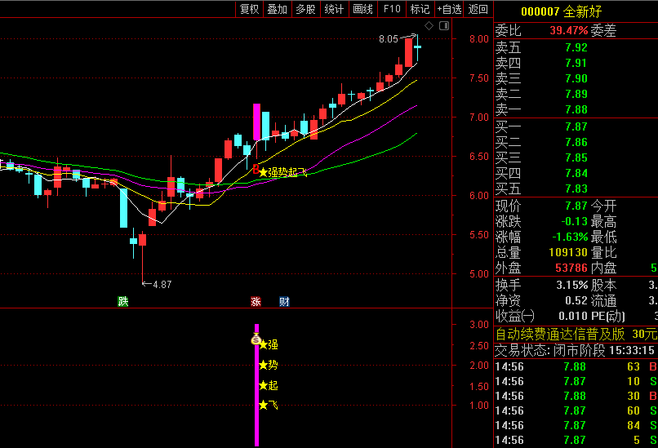This screenshot has width=658, height=448.
Task: Select 卖三 price 7.90
Action: pos(576,78)
